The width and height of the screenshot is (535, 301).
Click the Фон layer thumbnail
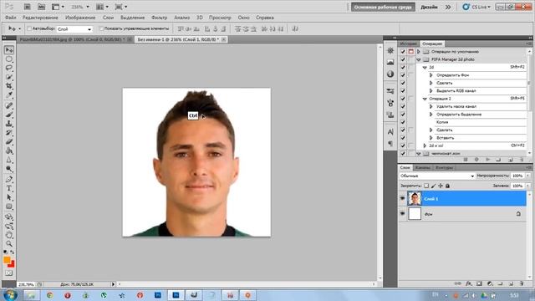point(415,214)
